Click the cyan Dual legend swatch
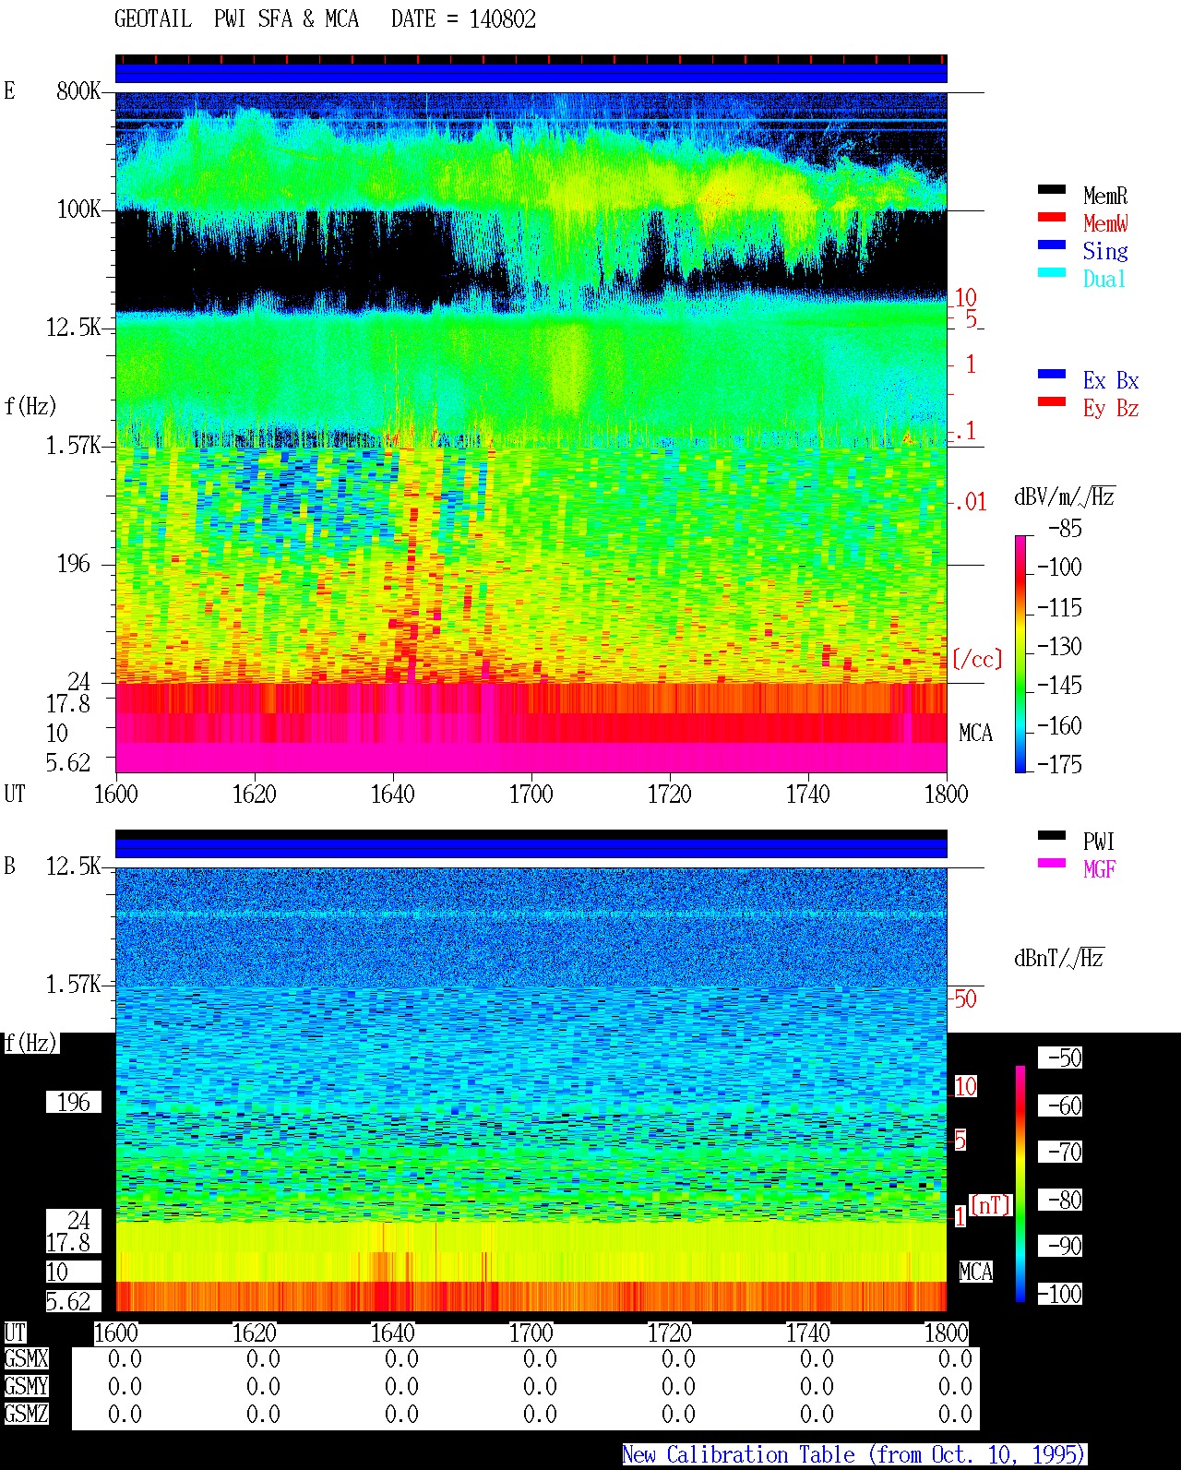The width and height of the screenshot is (1181, 1470). pos(1051,273)
